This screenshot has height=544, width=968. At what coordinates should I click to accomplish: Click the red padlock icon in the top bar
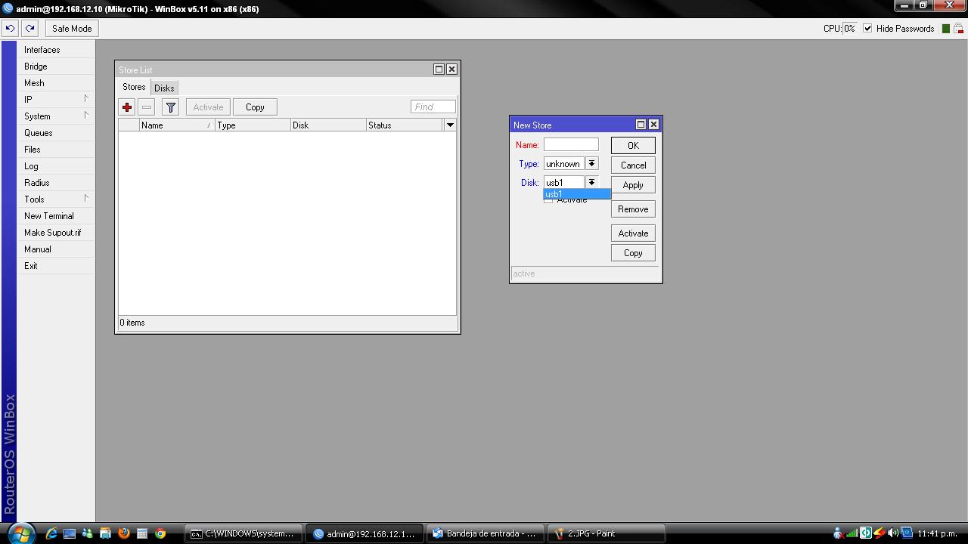pos(958,29)
